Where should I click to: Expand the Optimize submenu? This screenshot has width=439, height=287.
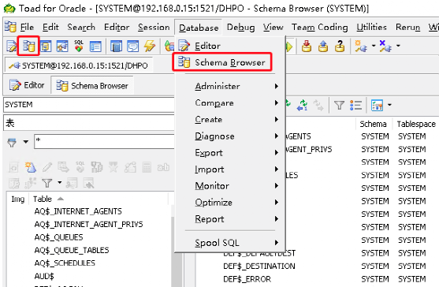(x=230, y=202)
